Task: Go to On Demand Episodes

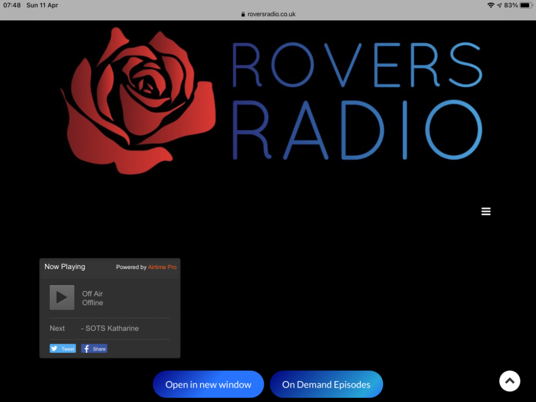Action: tap(326, 384)
